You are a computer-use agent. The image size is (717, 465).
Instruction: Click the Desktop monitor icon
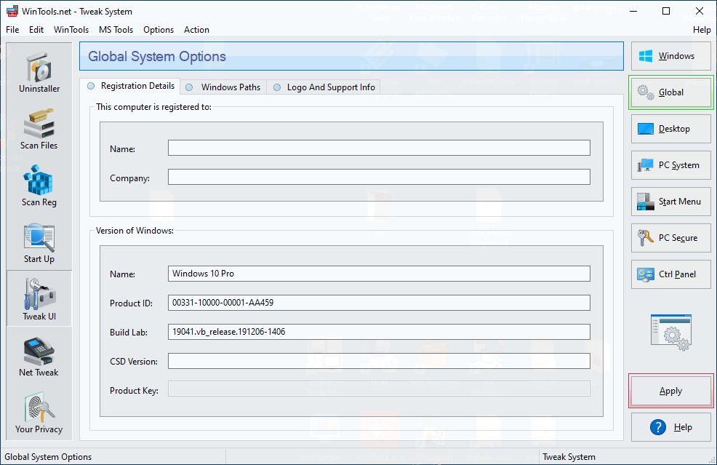pyautogui.click(x=645, y=129)
